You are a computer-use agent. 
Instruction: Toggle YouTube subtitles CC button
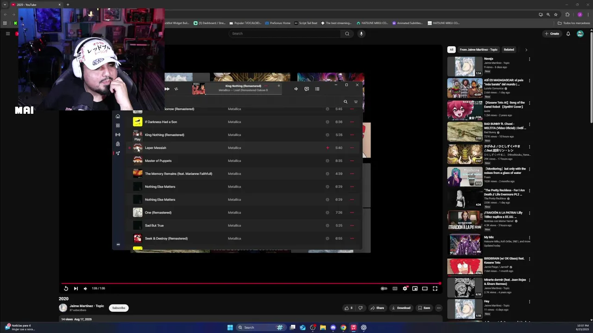395,288
